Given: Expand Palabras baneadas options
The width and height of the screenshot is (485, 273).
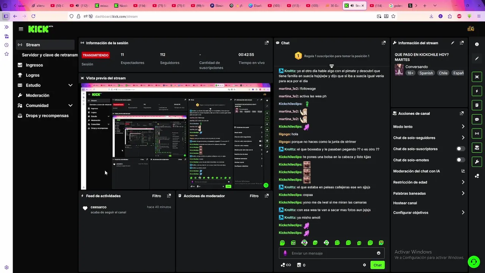Looking at the screenshot, I should pyautogui.click(x=463, y=193).
